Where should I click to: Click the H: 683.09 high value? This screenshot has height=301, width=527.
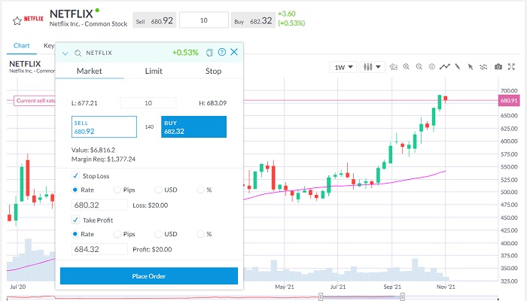tap(213, 103)
